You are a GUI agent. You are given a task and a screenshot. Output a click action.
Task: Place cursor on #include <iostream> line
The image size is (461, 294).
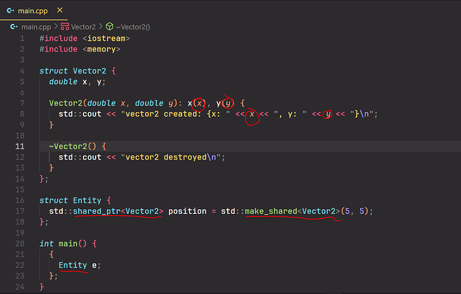[85, 39]
